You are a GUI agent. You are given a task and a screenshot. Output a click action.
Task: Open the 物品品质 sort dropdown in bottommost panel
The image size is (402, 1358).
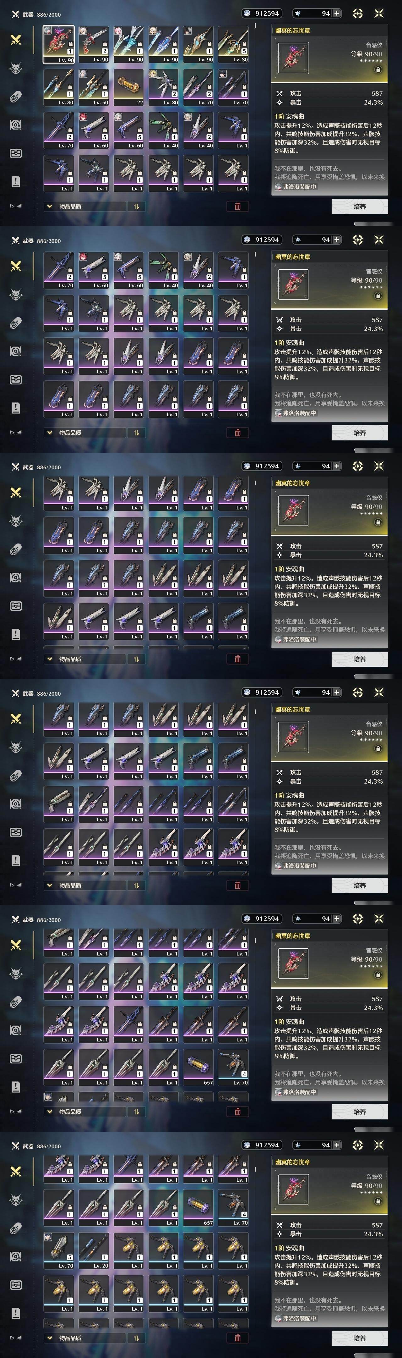84,1338
